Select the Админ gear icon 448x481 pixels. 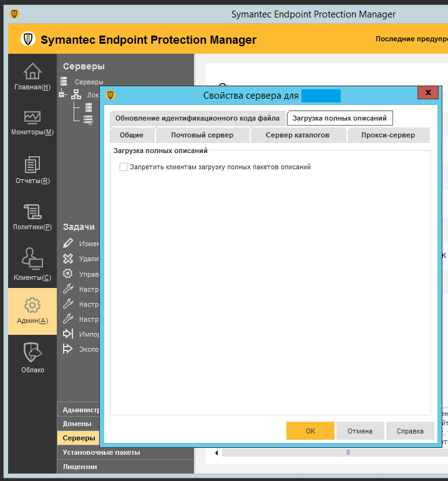point(32,305)
